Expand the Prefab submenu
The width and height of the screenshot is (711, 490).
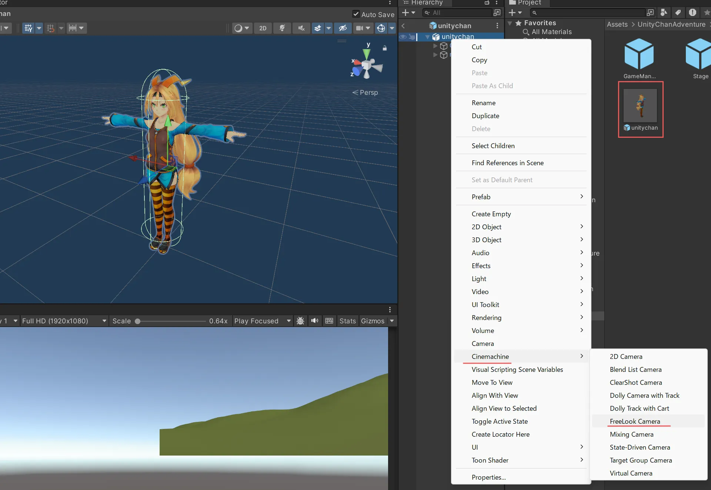[521, 197]
